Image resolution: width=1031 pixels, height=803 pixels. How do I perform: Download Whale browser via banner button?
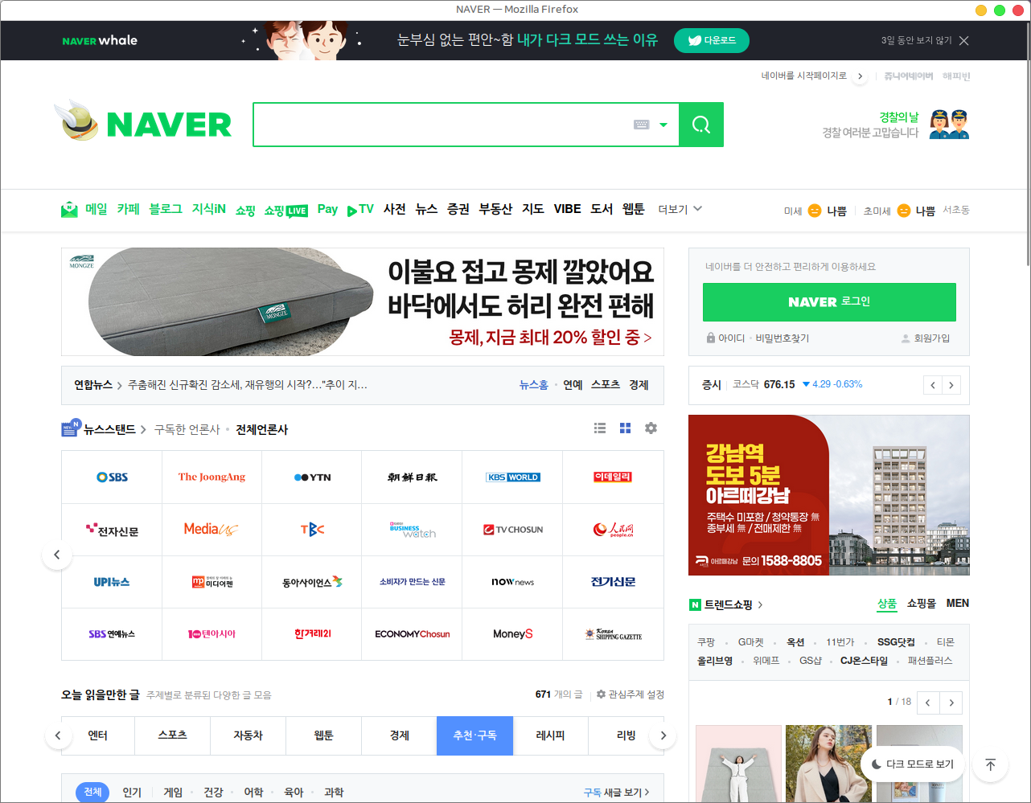point(712,40)
